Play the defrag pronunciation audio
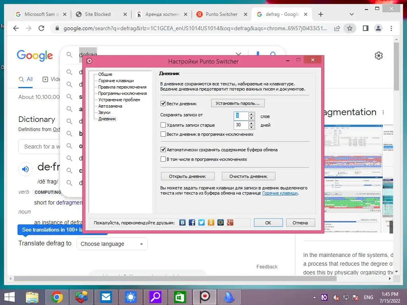Image resolution: width=407 pixels, height=305 pixels. click(25, 169)
